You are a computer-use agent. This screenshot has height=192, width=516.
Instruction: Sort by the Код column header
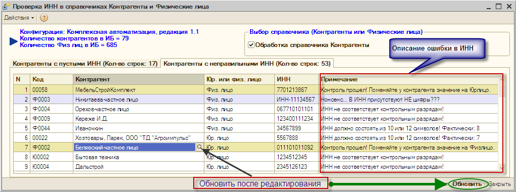52,79
